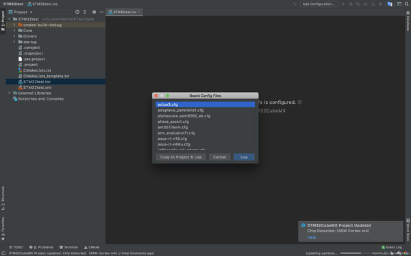Select alphascale_asm9260_ek.cfg board file
This screenshot has width=411, height=256.
pyautogui.click(x=206, y=116)
